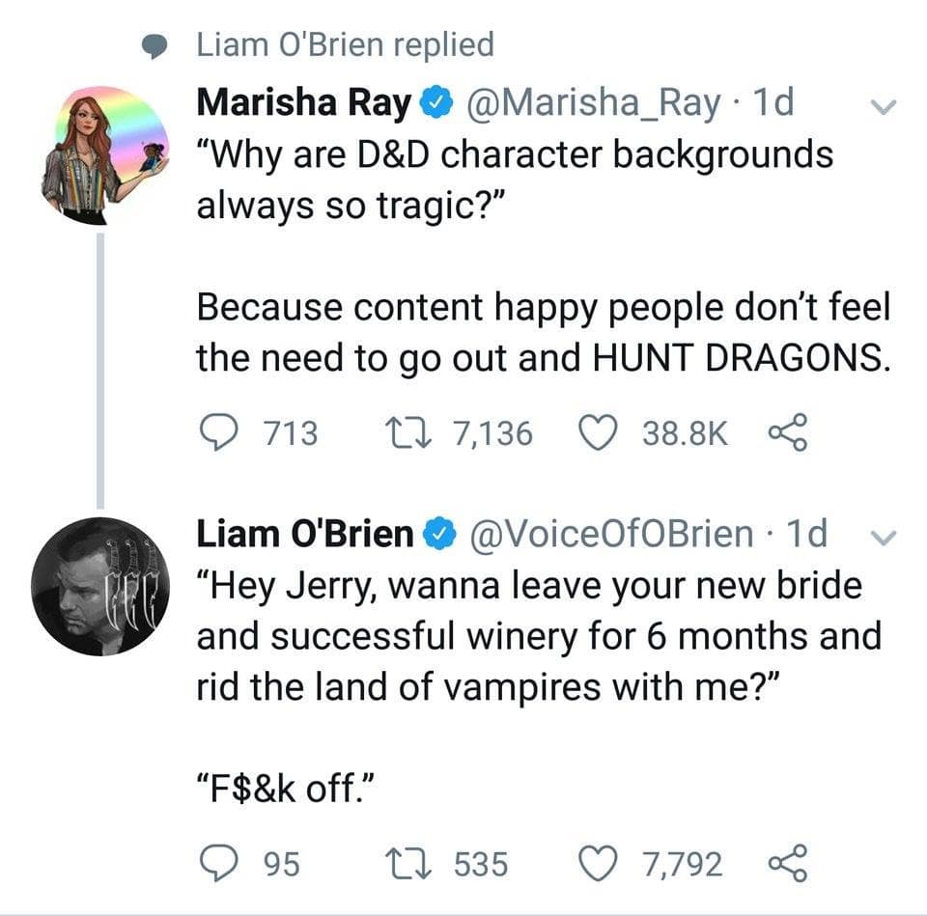Image resolution: width=927 pixels, height=916 pixels.
Task: Visit @VoiceOfOBrien handle link
Action: click(612, 533)
